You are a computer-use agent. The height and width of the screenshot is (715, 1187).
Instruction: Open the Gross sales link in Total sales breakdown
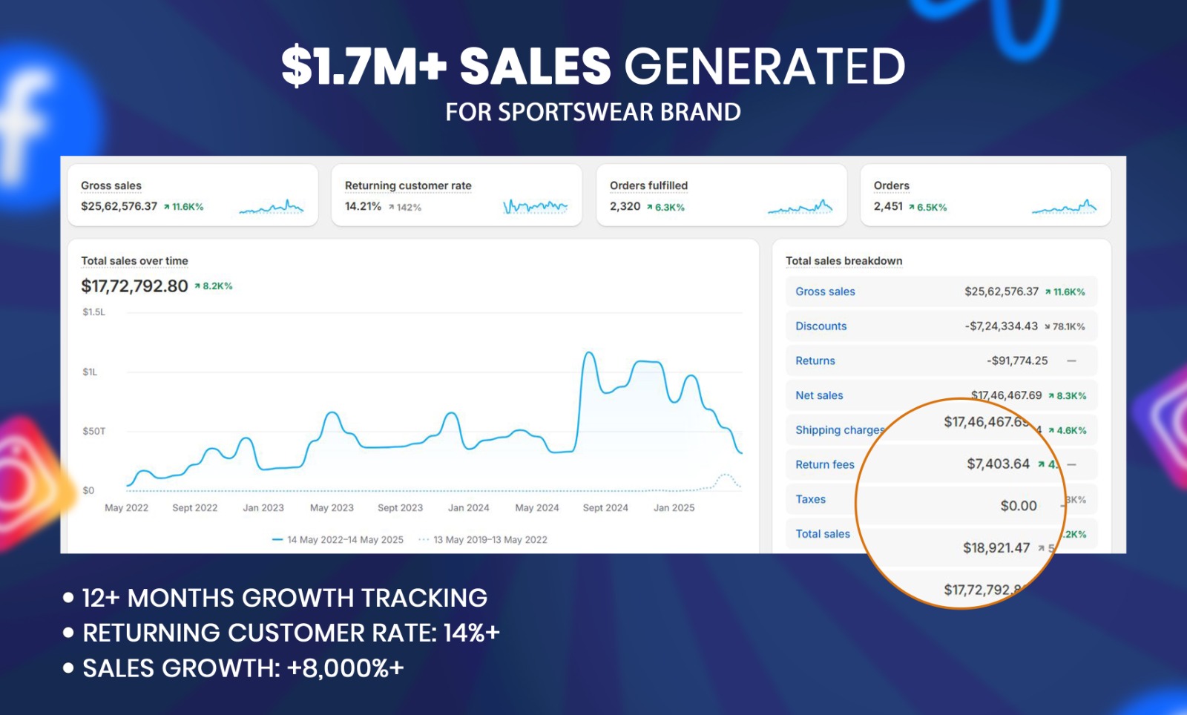click(x=825, y=291)
